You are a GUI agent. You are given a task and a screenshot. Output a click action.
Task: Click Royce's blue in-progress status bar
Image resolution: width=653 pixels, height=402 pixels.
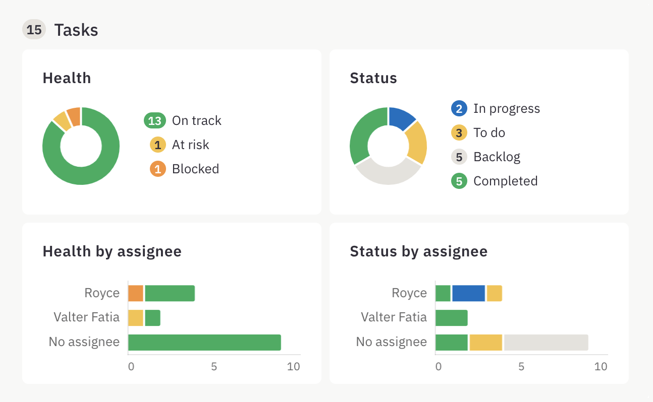468,293
